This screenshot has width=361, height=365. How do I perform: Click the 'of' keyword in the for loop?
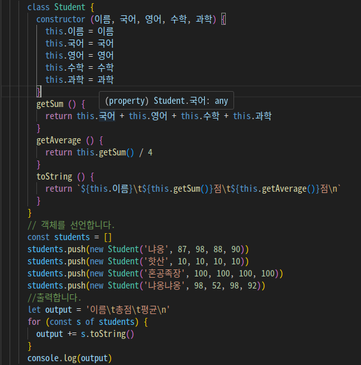90,322
